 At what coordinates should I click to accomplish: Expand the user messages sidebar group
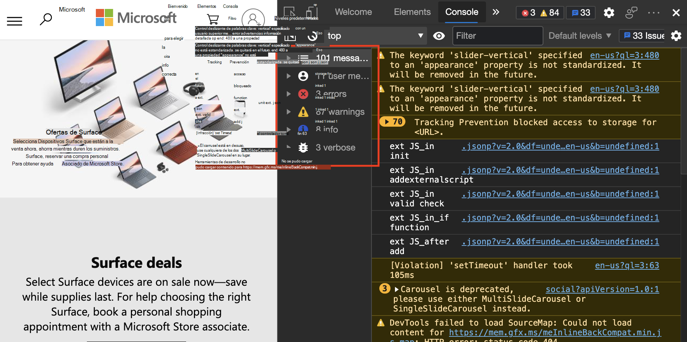click(x=288, y=76)
